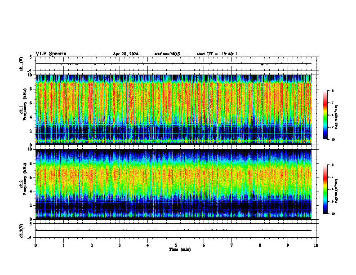This screenshot has width=356, height=275.
Task: Click the ch.2 colorbar "log(PSD)" units label
Action: [337, 191]
